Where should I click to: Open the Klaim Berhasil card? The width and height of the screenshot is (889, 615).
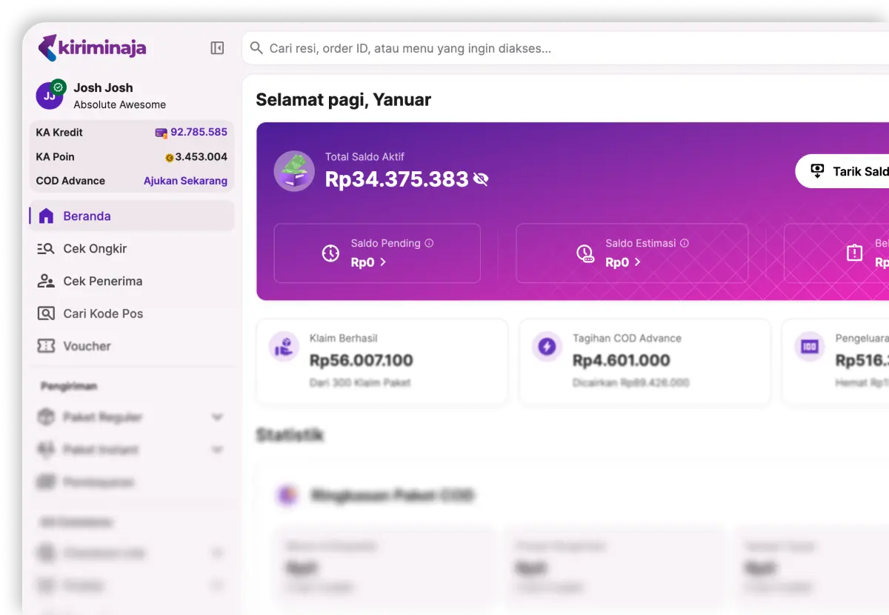pyautogui.click(x=382, y=362)
